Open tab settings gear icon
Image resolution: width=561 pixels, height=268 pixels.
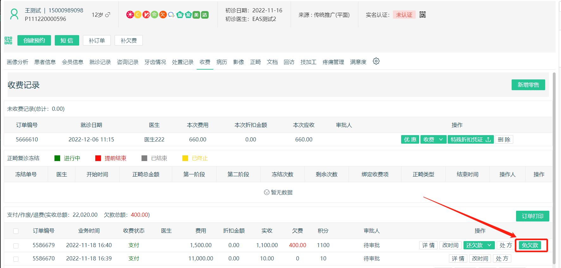pyautogui.click(x=376, y=61)
